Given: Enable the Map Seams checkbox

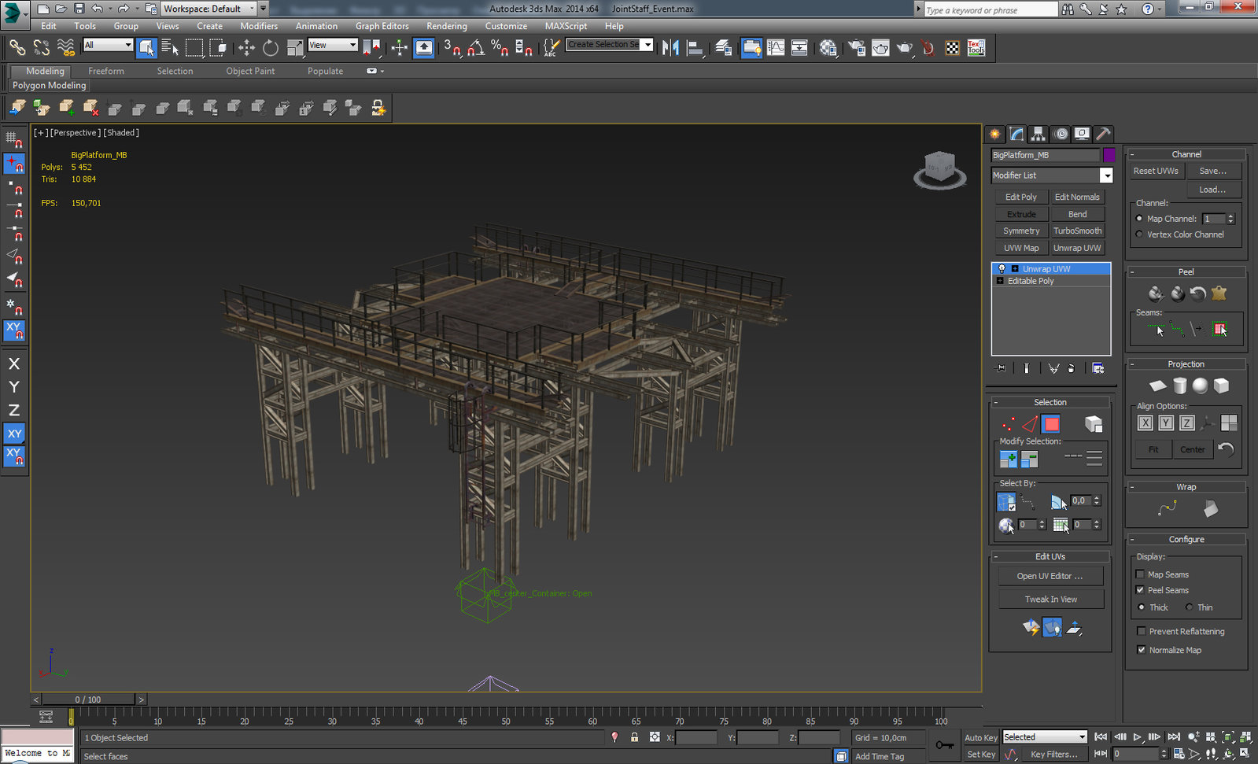Looking at the screenshot, I should click(1141, 574).
